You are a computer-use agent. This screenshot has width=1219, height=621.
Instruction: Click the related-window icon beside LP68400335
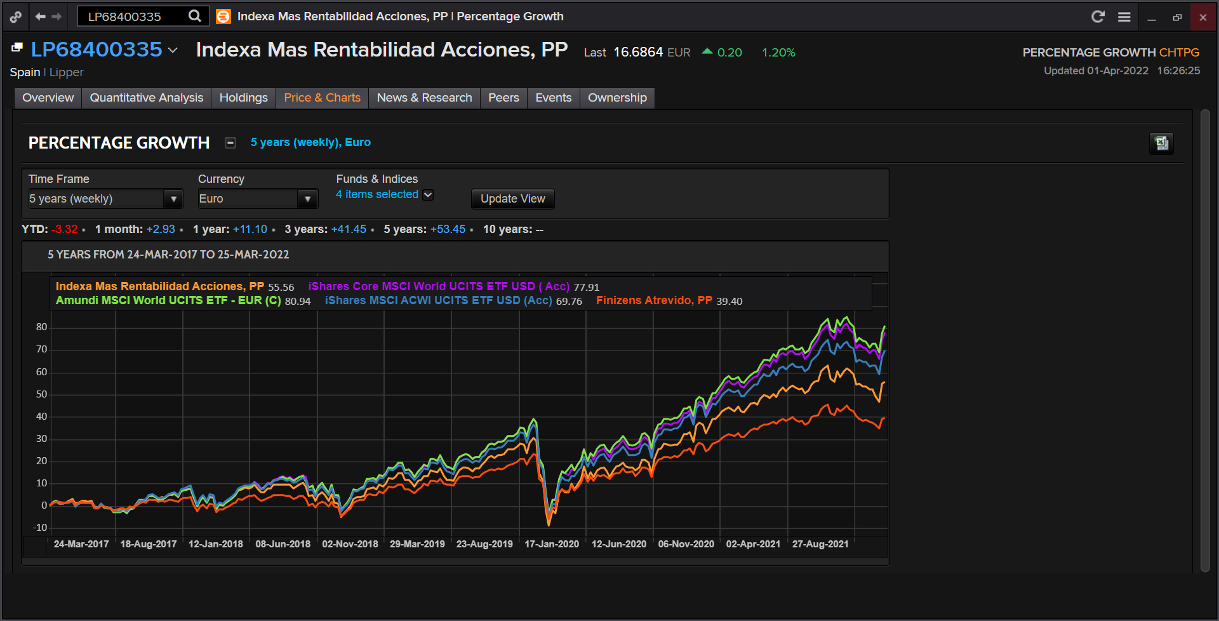(x=17, y=48)
